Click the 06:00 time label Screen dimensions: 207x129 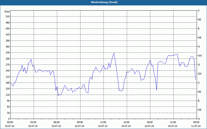point(57,122)
